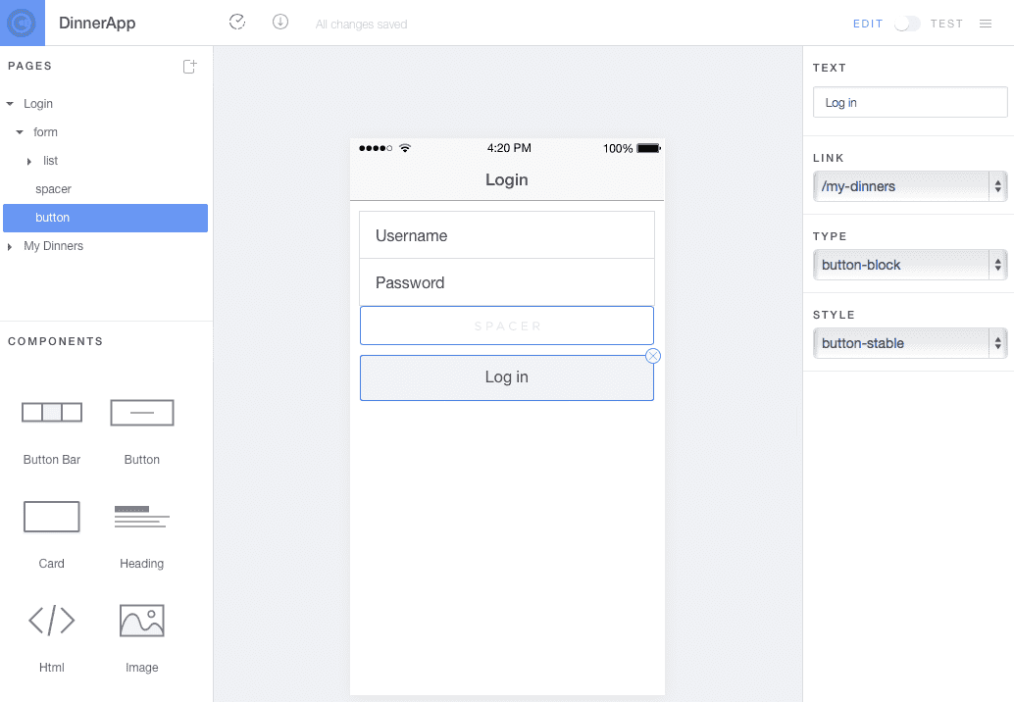The width and height of the screenshot is (1014, 702).
Task: Toggle the Edit/Test mode switch
Action: coord(907,24)
